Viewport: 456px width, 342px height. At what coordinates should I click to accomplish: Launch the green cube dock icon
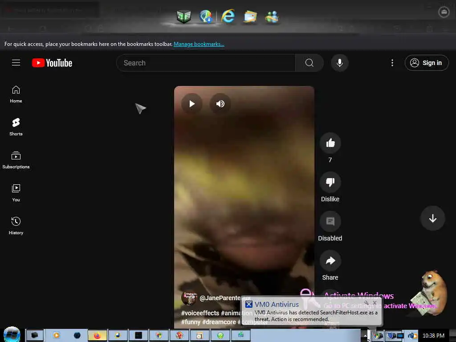pyautogui.click(x=184, y=16)
